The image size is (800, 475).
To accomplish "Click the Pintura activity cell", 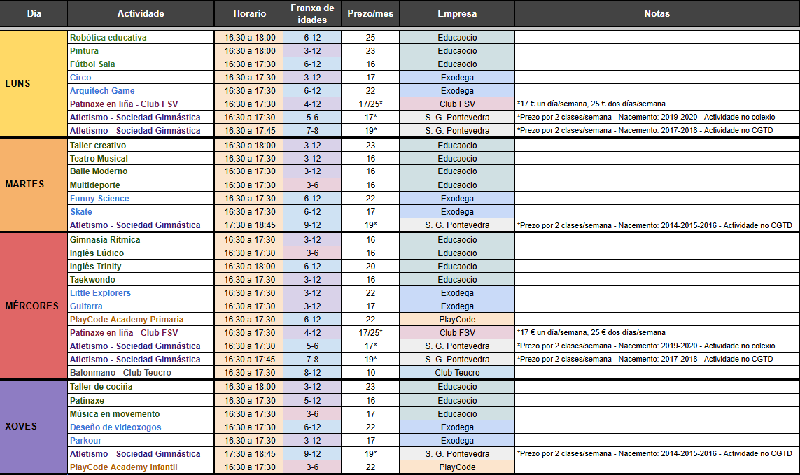I will 140,50.
